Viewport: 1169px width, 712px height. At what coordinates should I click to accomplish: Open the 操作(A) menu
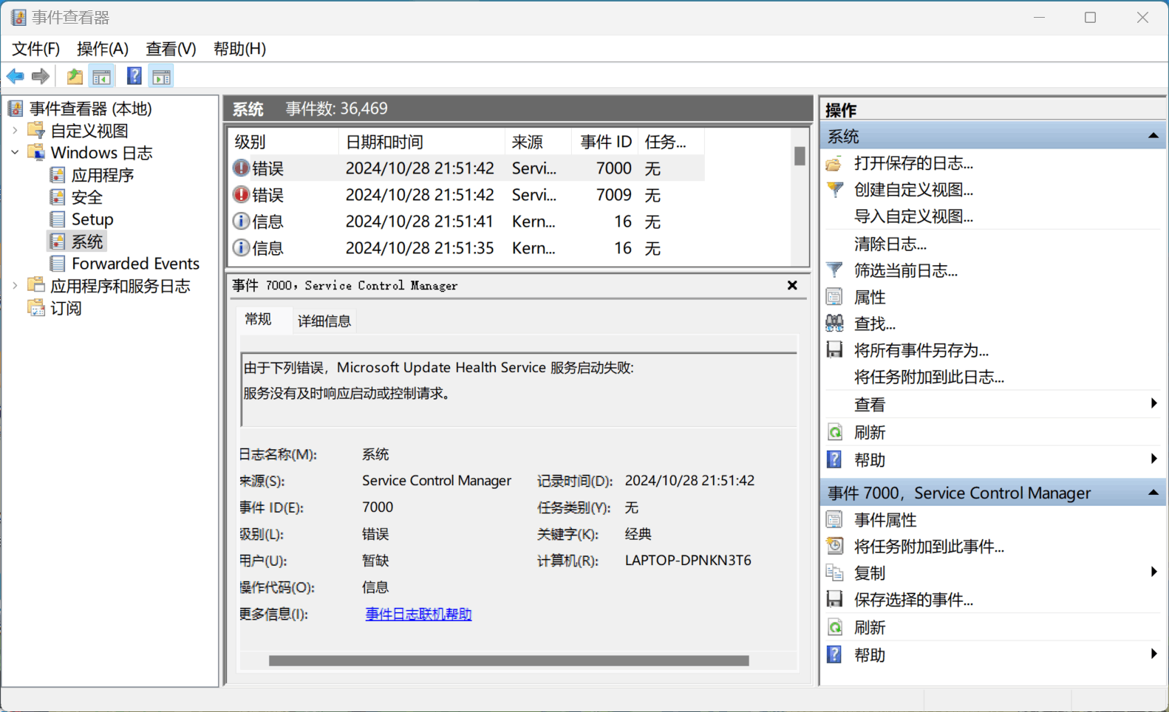103,49
